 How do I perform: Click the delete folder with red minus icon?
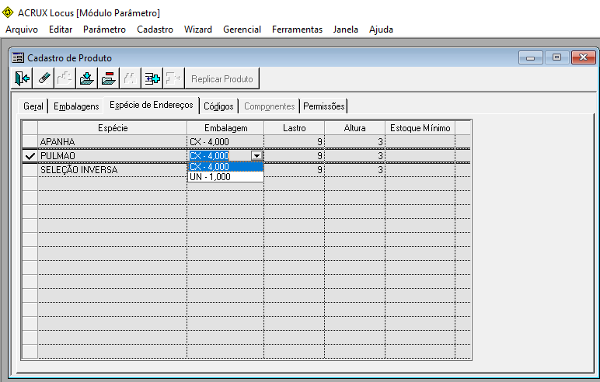click(109, 78)
